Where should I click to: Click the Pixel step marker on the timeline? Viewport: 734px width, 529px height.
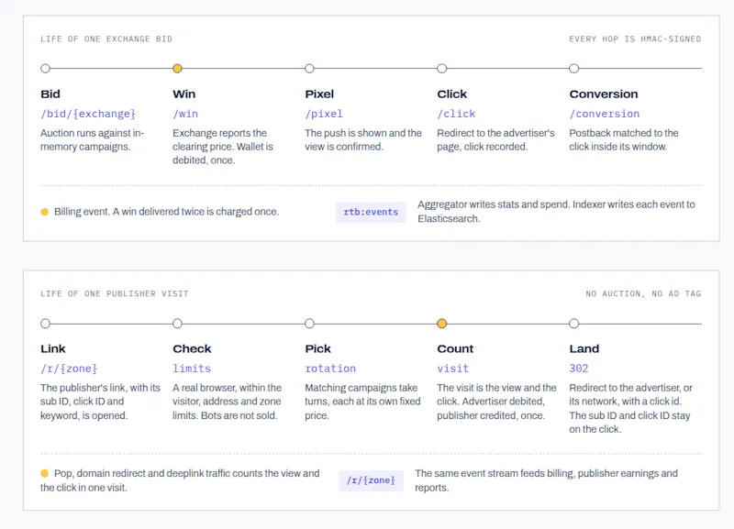pyautogui.click(x=309, y=69)
